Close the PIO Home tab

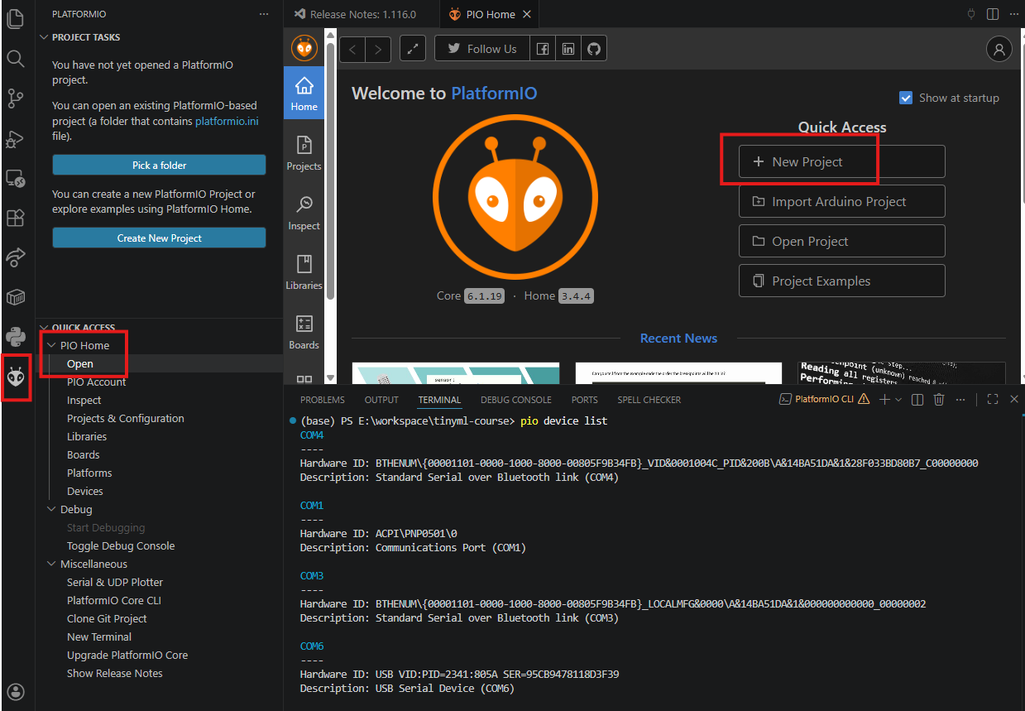528,14
